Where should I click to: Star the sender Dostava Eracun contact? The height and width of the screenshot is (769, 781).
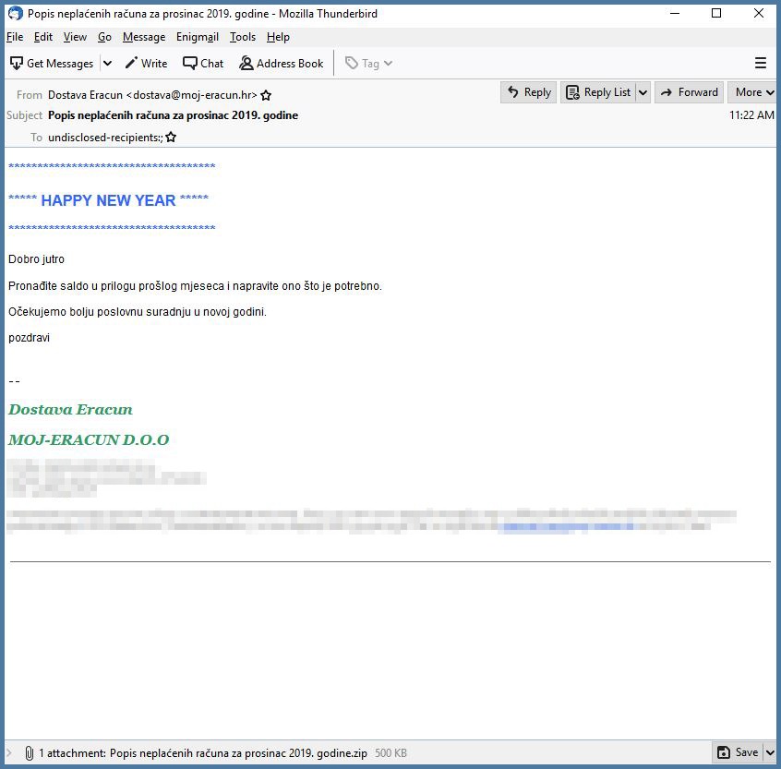click(267, 95)
